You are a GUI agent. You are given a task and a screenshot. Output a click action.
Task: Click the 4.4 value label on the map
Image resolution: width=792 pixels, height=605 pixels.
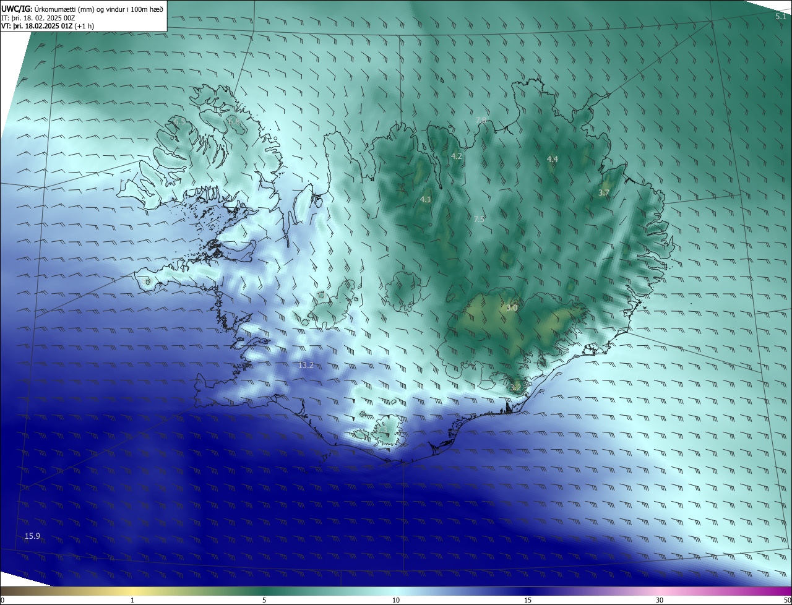553,160
